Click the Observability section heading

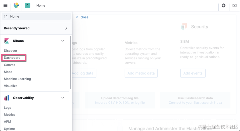[x=23, y=98]
